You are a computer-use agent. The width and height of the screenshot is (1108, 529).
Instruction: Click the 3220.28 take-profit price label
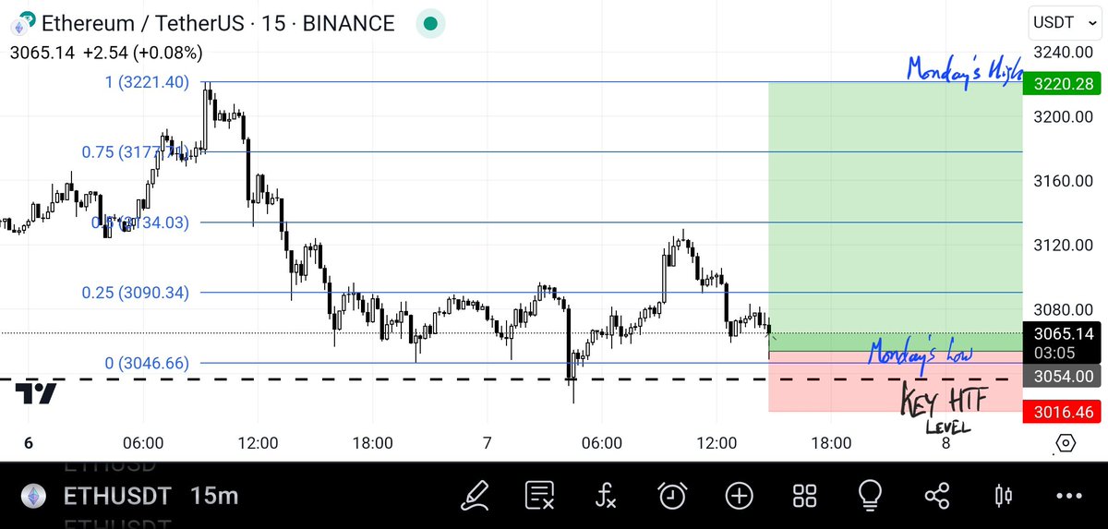point(1062,84)
